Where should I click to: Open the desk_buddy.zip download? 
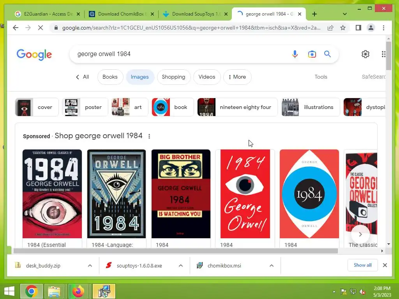click(43, 266)
